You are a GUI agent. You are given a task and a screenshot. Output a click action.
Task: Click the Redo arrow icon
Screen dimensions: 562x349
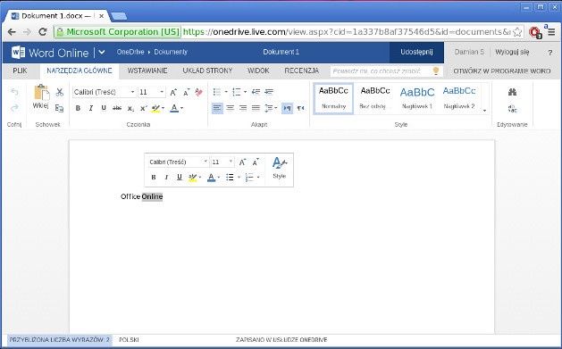pos(14,108)
